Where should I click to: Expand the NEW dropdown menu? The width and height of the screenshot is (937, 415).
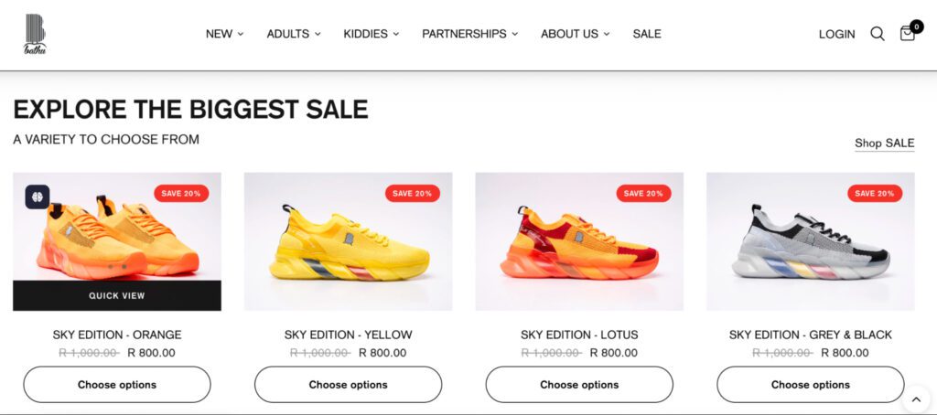tap(224, 34)
